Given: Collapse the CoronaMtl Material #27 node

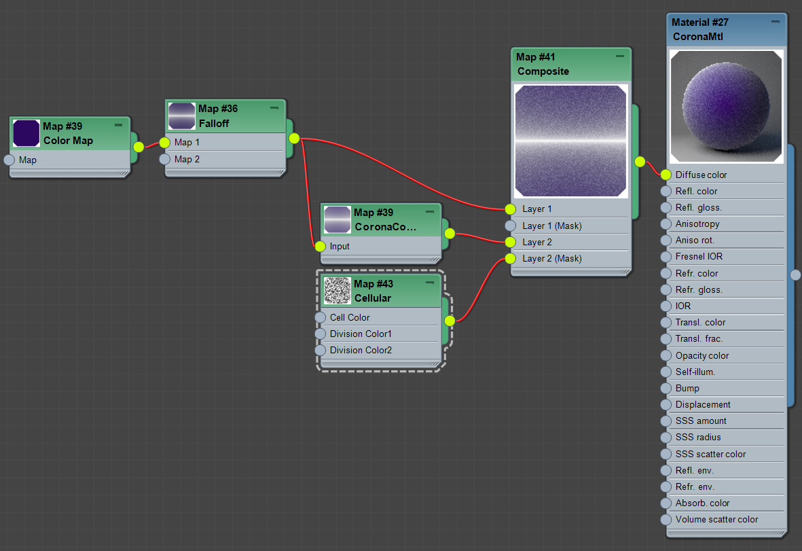Looking at the screenshot, I should pyautogui.click(x=775, y=22).
